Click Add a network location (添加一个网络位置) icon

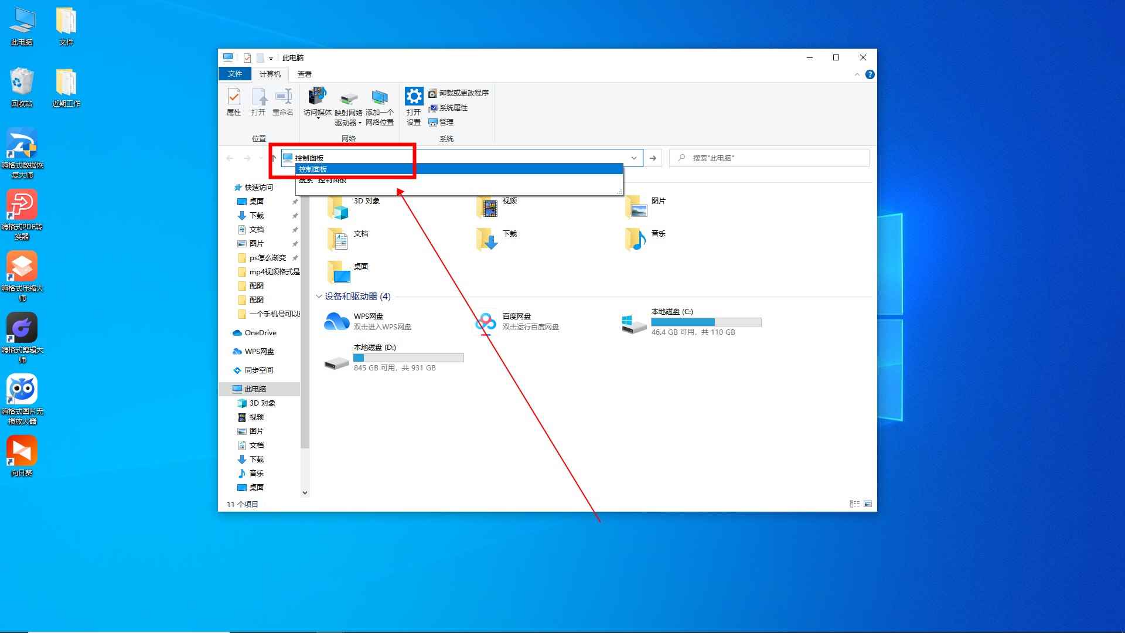(x=380, y=97)
